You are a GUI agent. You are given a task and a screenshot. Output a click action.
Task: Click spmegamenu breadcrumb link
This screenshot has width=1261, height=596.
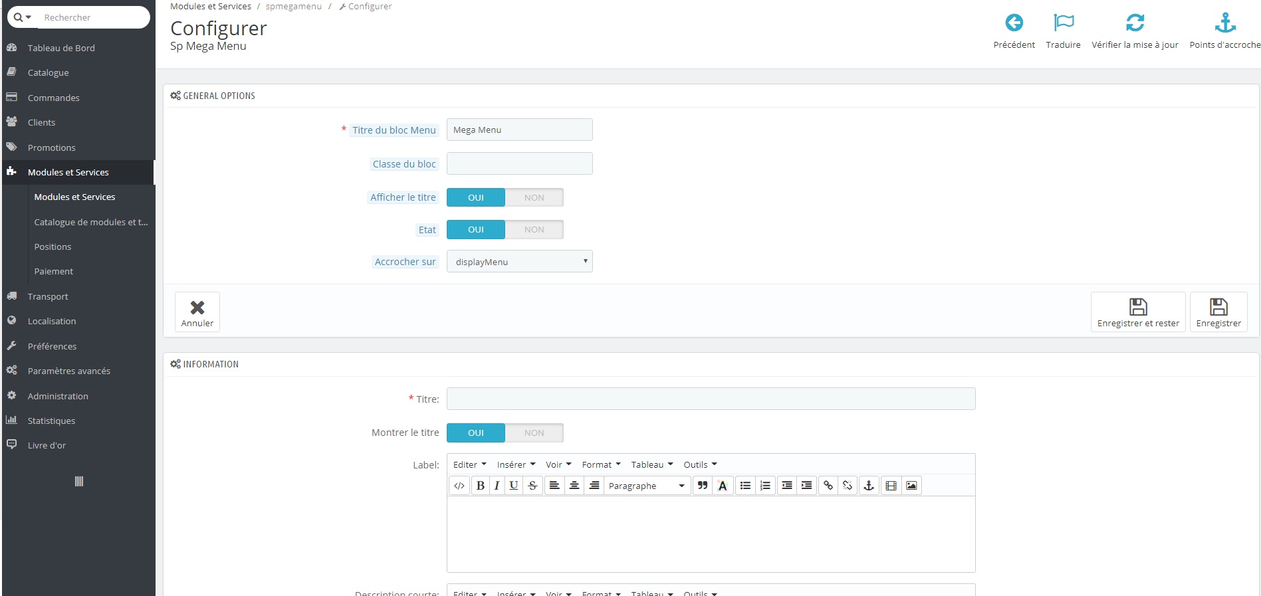[x=293, y=6]
